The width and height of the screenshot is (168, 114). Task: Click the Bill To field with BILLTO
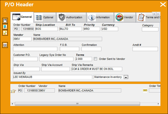tap(71, 29)
